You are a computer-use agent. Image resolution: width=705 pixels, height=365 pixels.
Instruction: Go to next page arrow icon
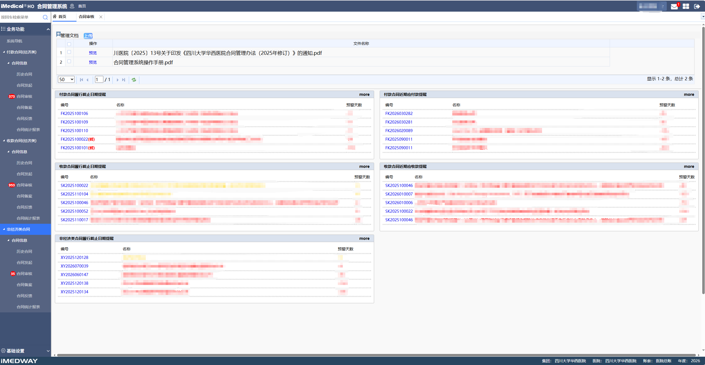[117, 80]
